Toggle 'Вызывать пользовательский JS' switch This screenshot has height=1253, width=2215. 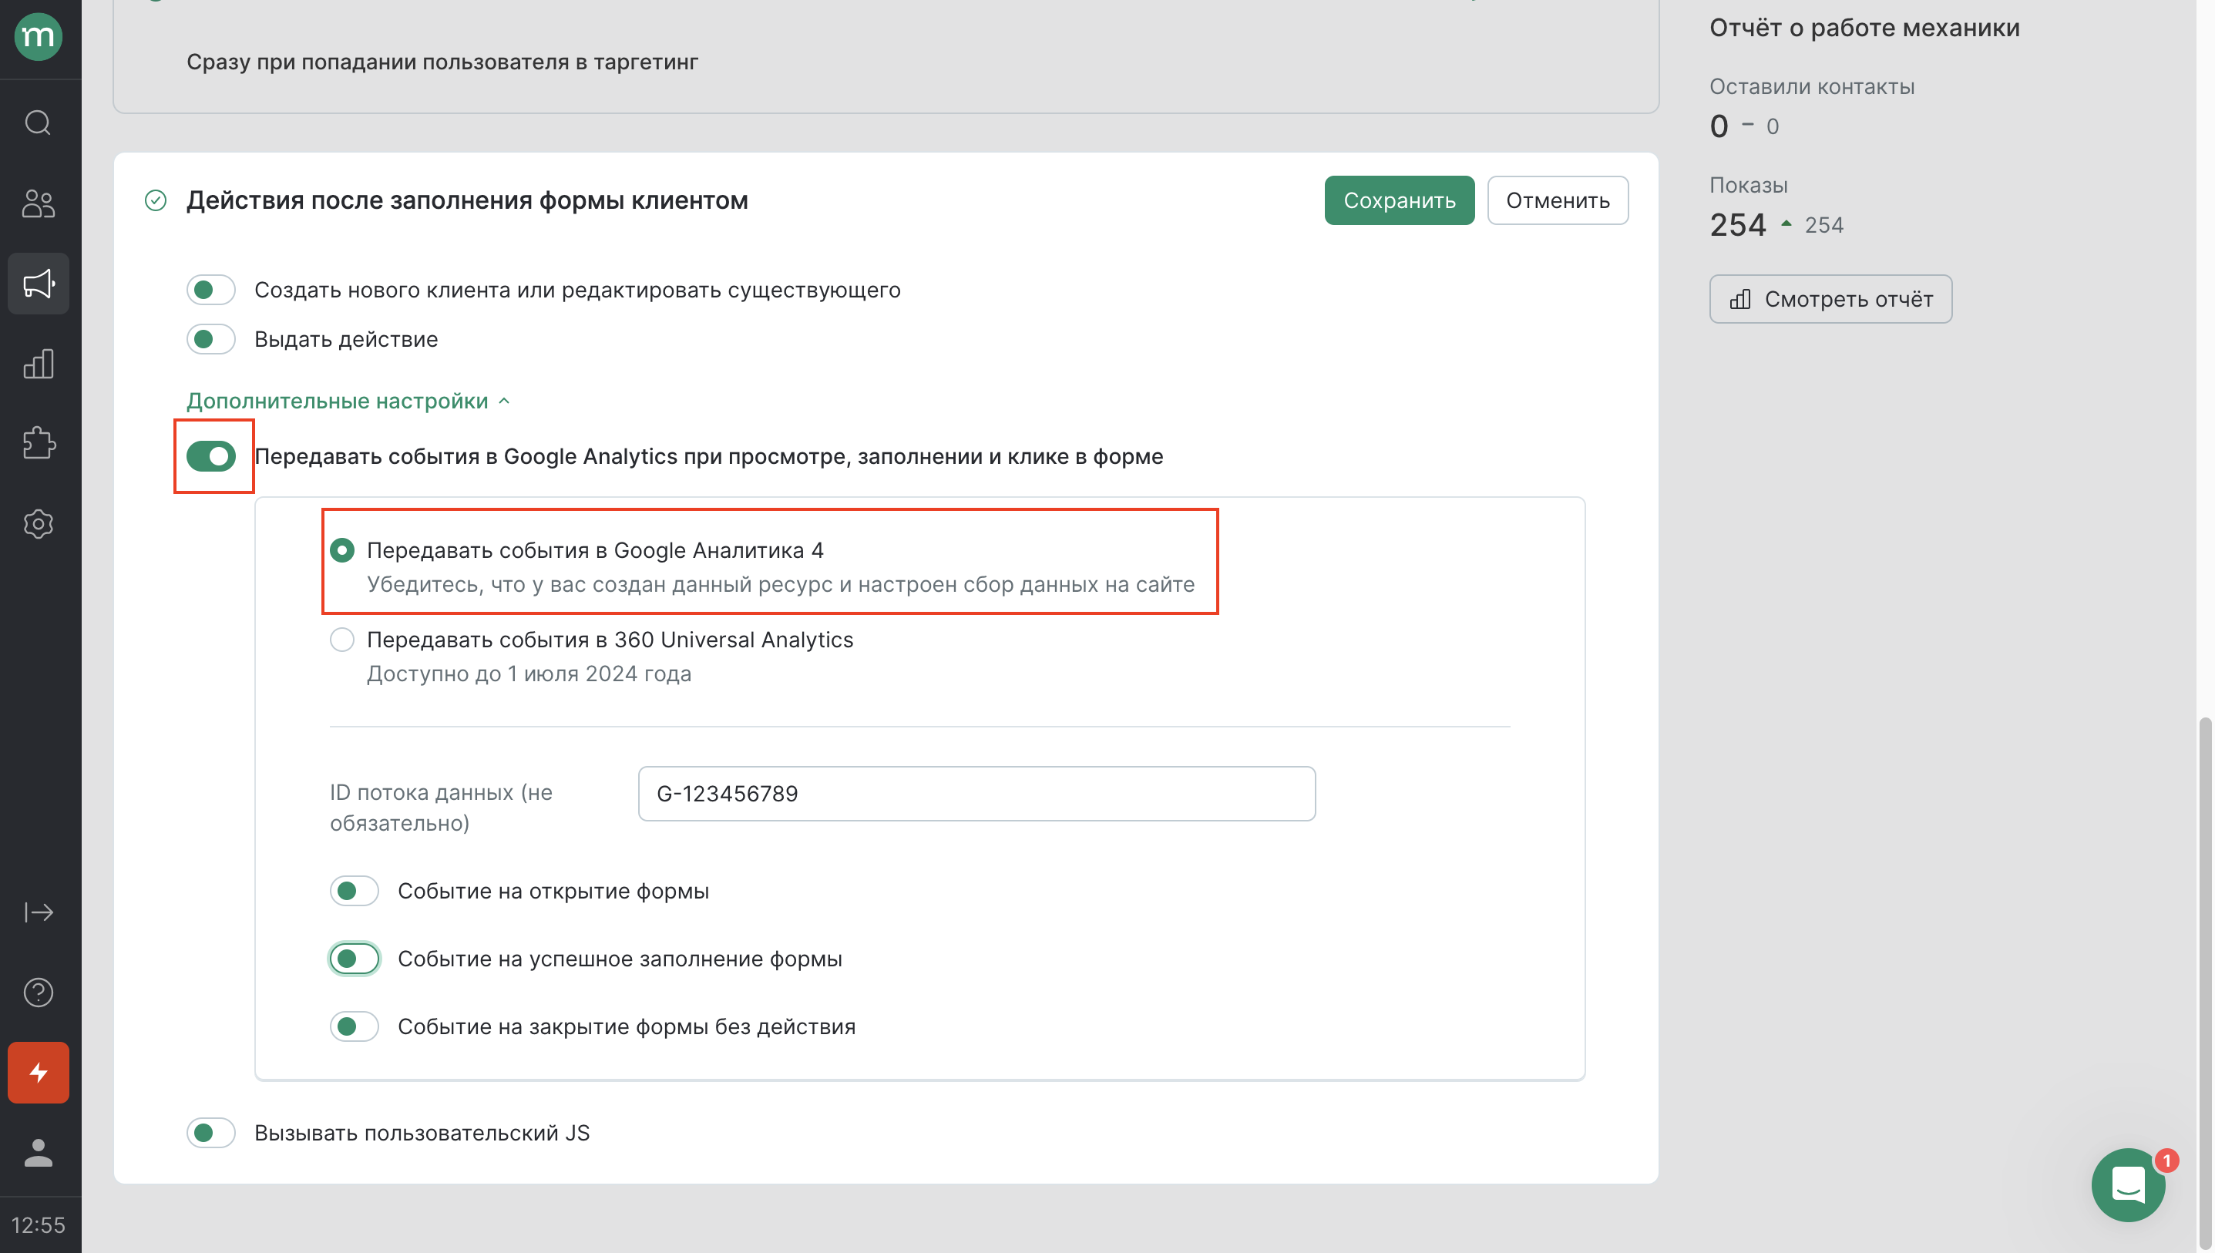point(211,1133)
